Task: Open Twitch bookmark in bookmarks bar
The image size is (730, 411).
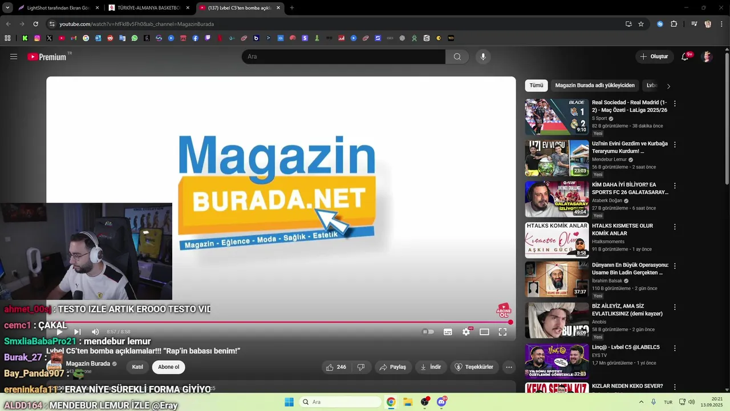Action: pos(208,38)
